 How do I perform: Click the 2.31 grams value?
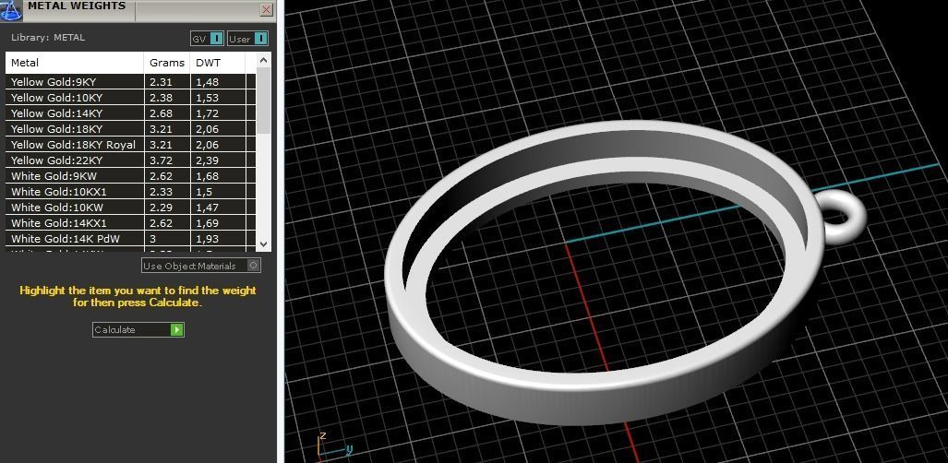click(161, 81)
